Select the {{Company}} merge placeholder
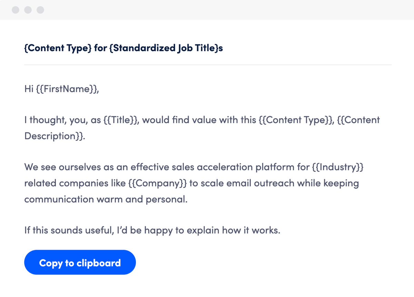The height and width of the screenshot is (297, 414). coord(157,183)
